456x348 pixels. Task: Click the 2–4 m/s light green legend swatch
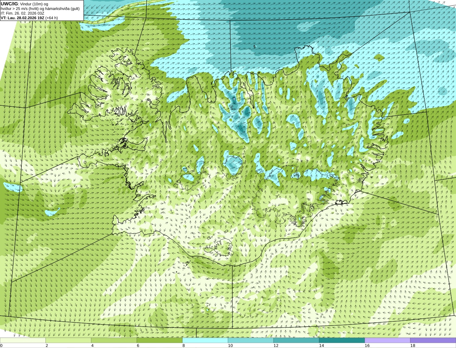point(68,341)
